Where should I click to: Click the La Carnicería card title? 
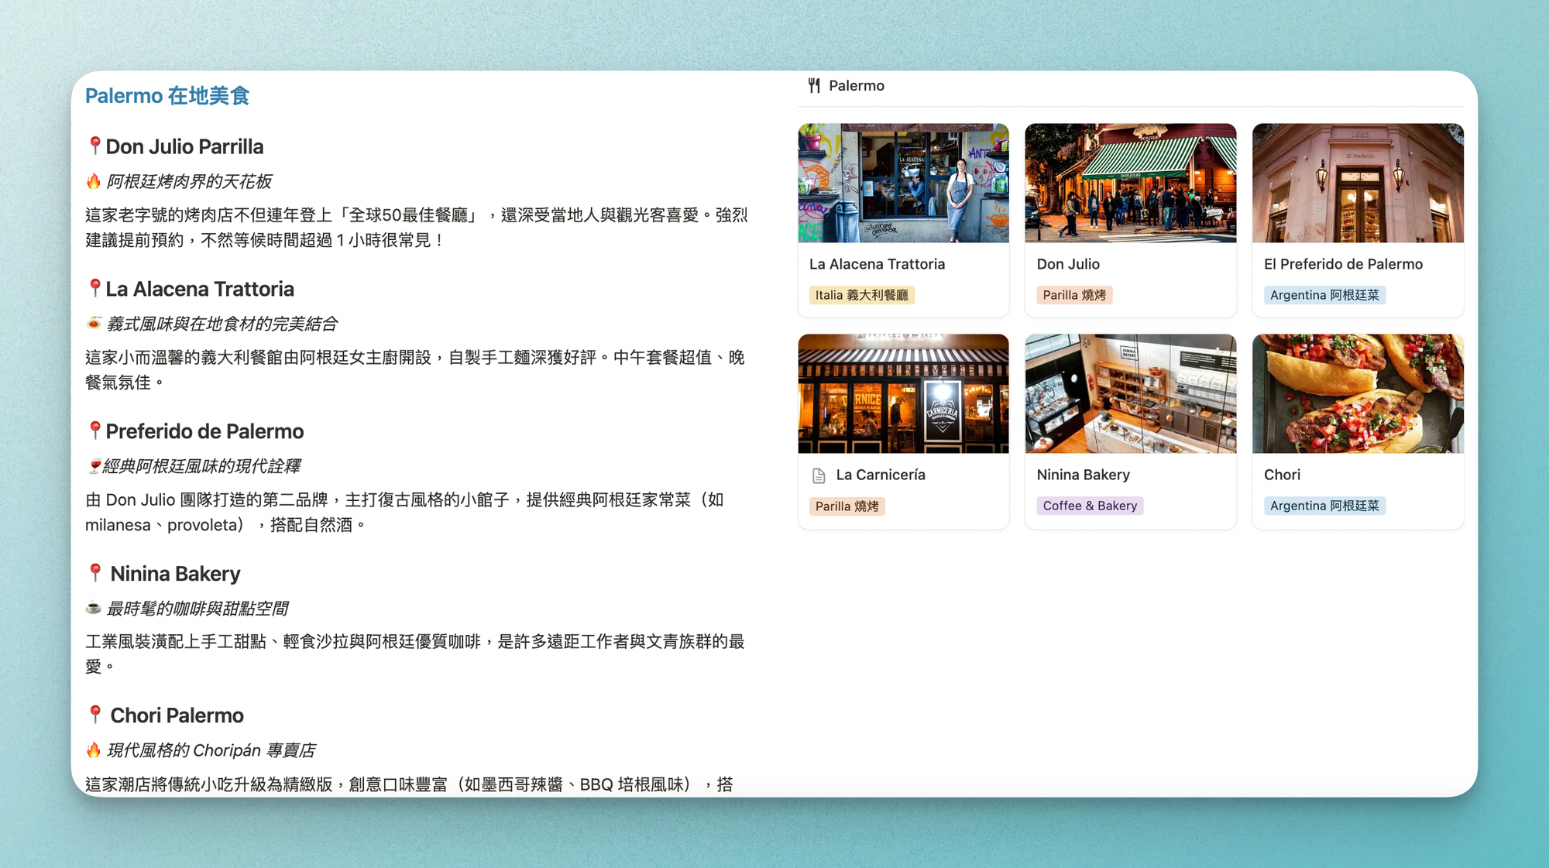(881, 475)
